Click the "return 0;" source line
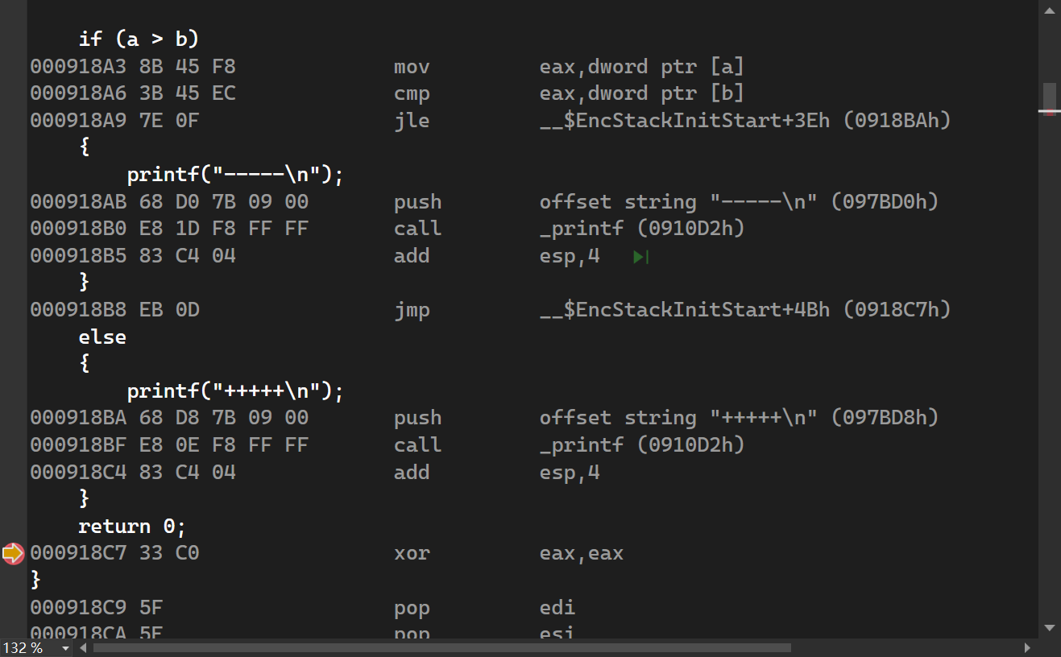 [x=131, y=527]
